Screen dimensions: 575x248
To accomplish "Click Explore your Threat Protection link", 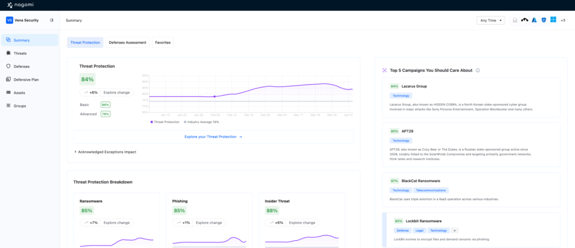I will [213, 137].
